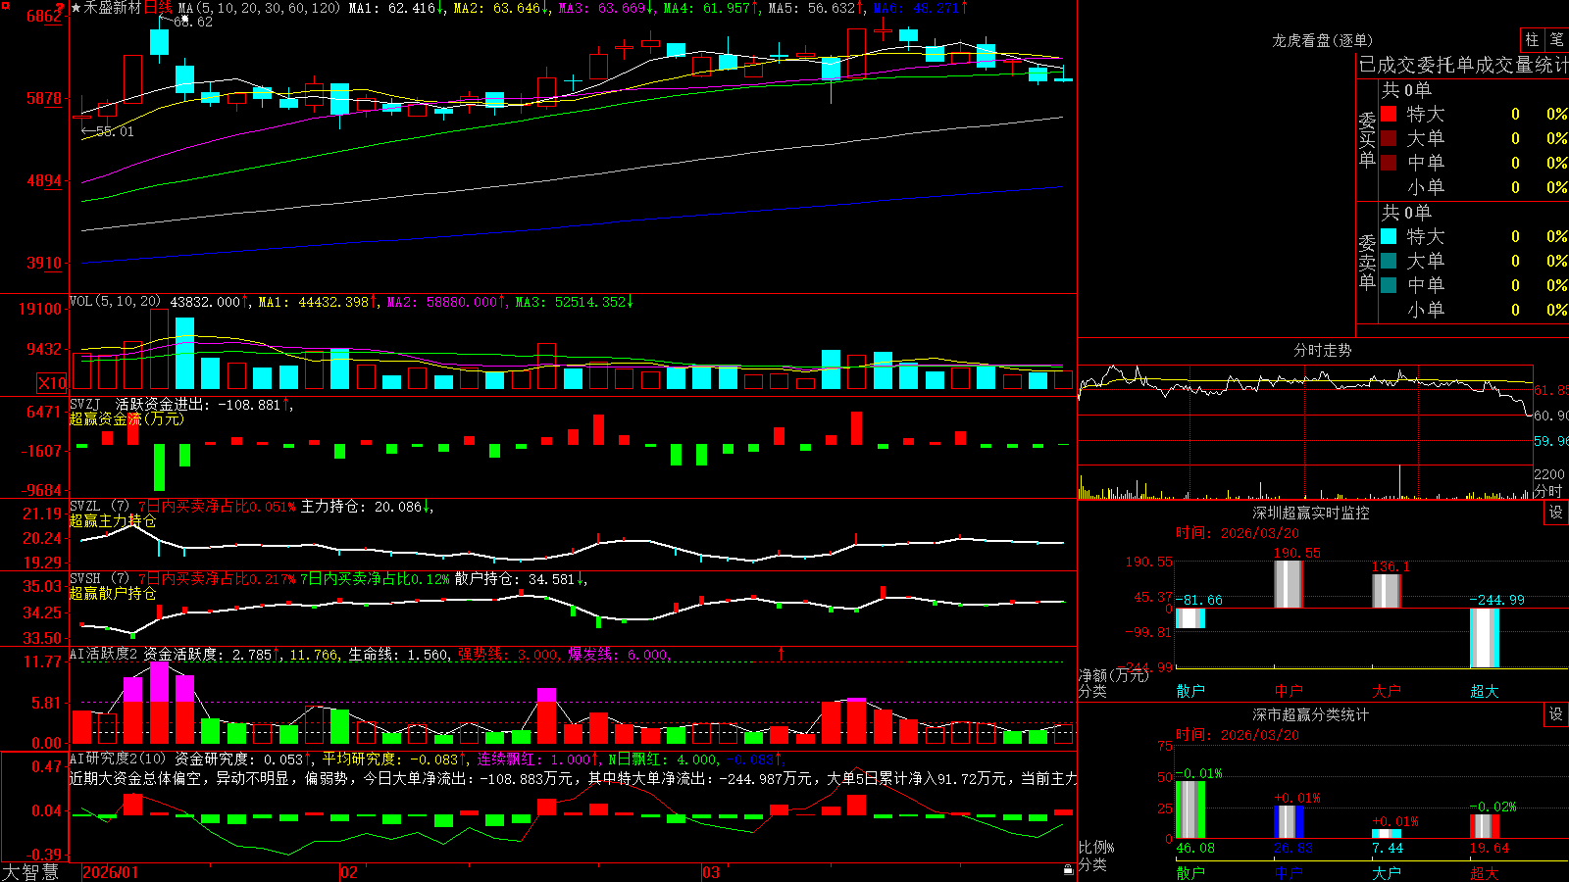Switch to 柱 bar view
The image size is (1569, 882).
(x=1532, y=40)
